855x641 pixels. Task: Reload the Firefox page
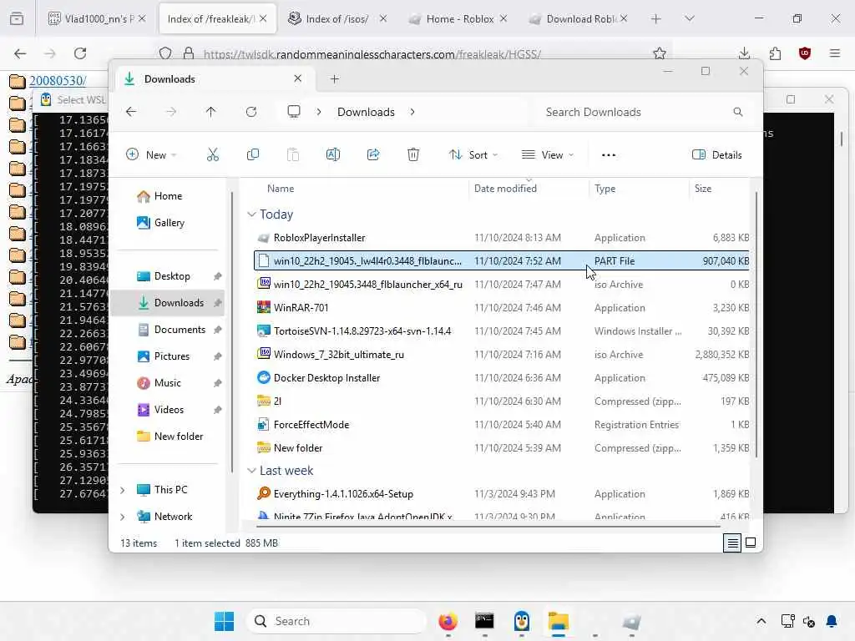tap(80, 53)
